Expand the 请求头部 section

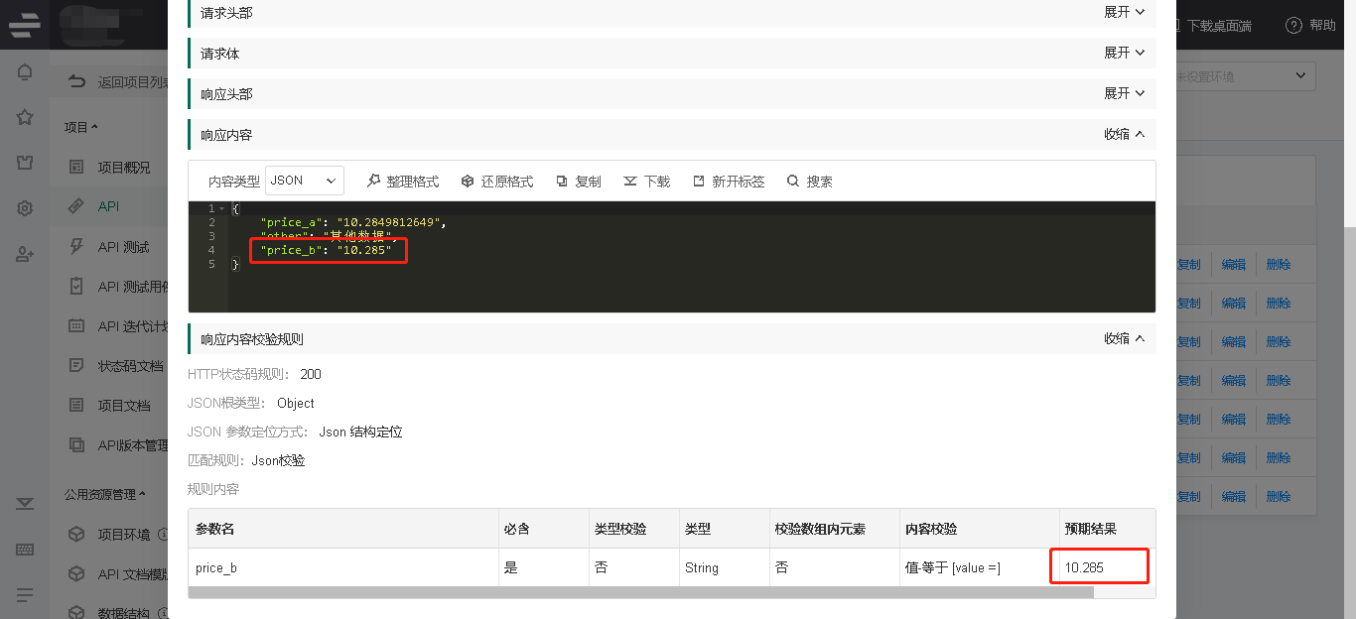(x=1124, y=12)
